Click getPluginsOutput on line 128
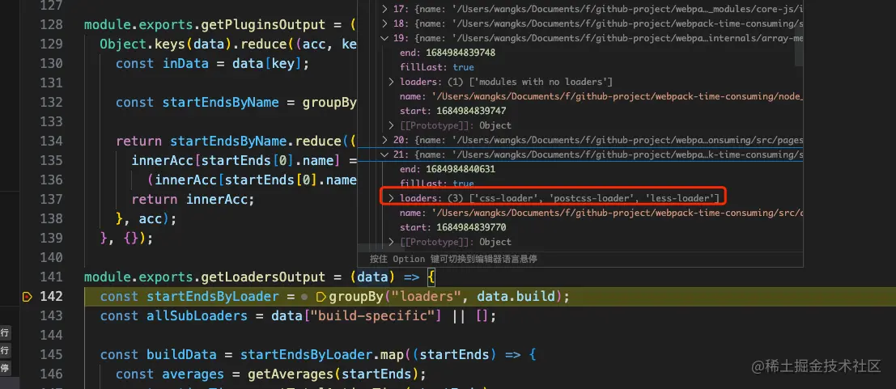Image resolution: width=896 pixels, height=389 pixels. (x=263, y=24)
